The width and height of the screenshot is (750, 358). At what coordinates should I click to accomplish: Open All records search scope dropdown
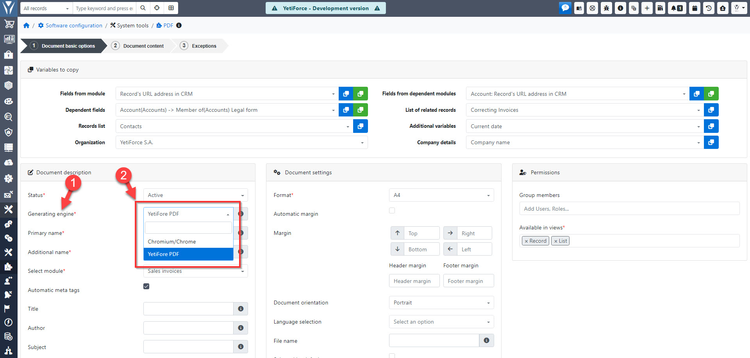click(x=46, y=8)
